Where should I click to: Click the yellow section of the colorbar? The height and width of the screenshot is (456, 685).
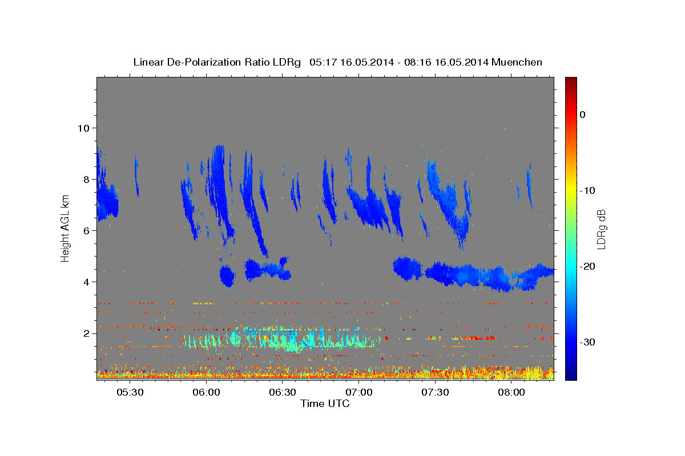571,190
